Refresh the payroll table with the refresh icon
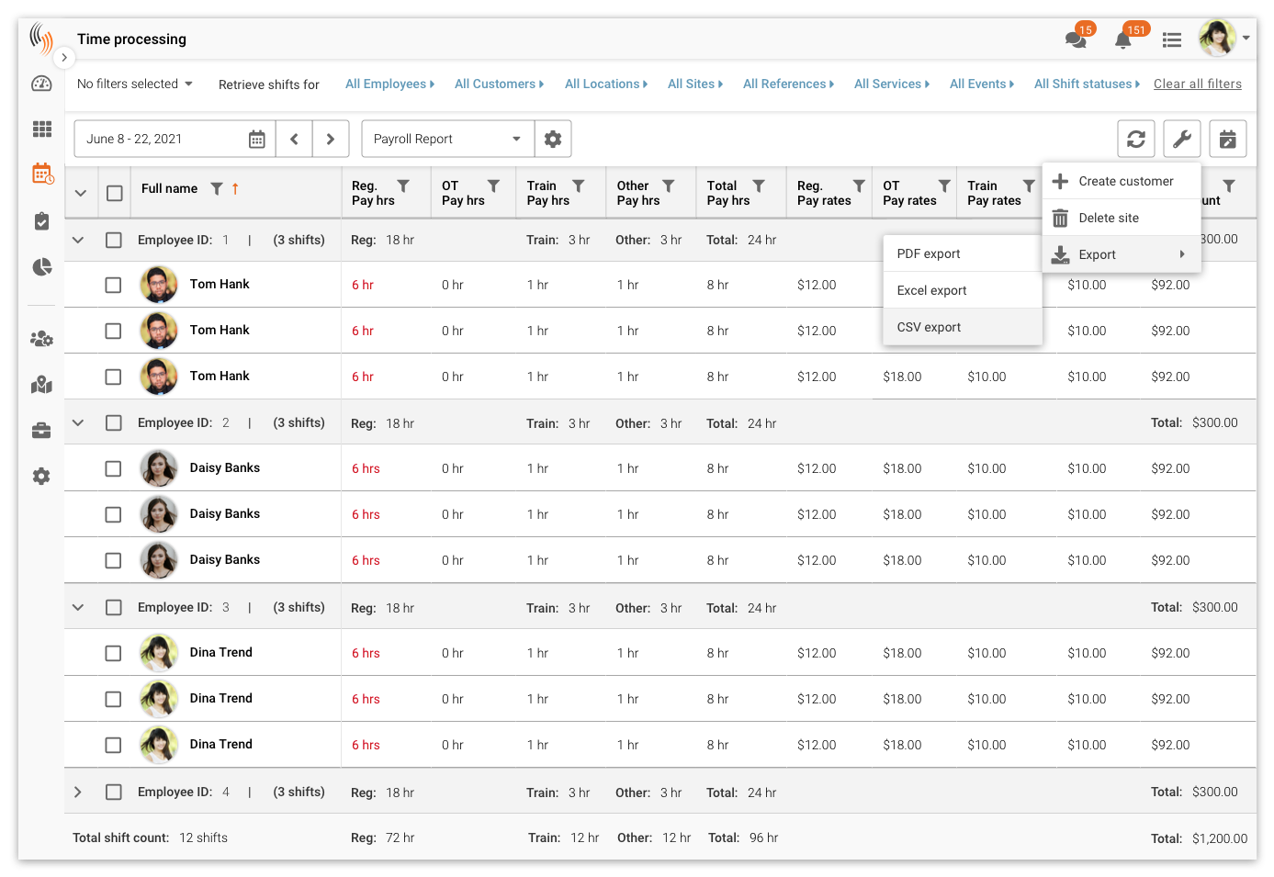The width and height of the screenshot is (1274, 877). pos(1136,139)
